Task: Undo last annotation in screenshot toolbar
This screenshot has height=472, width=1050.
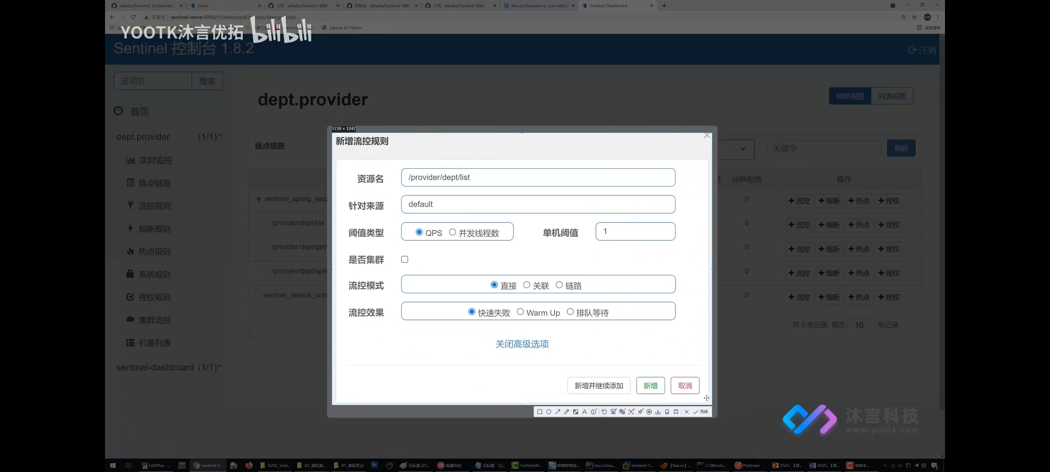Action: pos(604,412)
